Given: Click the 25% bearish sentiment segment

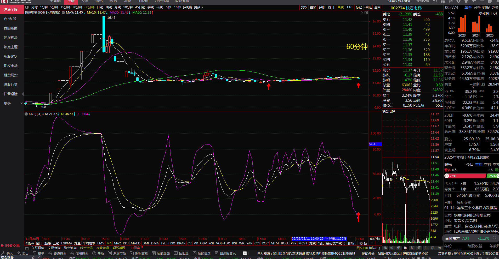Looking at the screenshot, I should (493, 176).
